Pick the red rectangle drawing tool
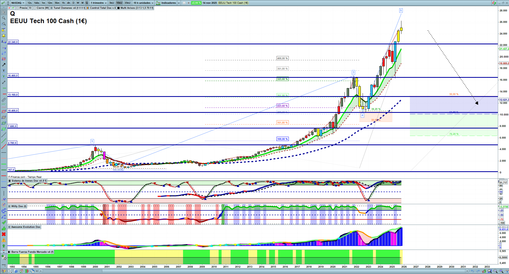Screen dimensions: 509x274 tap(4, 59)
